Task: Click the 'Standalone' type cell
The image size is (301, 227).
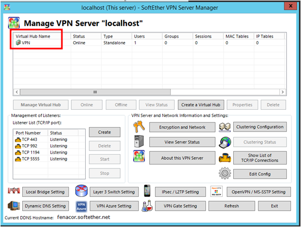Action: coord(114,43)
